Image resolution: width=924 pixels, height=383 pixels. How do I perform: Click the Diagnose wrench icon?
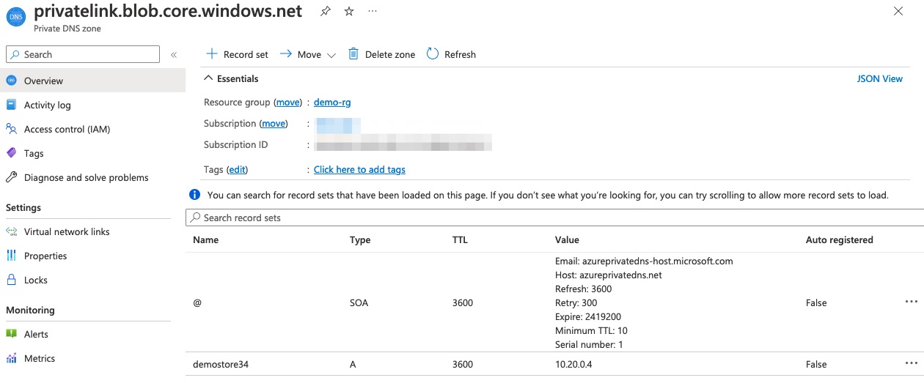point(11,177)
